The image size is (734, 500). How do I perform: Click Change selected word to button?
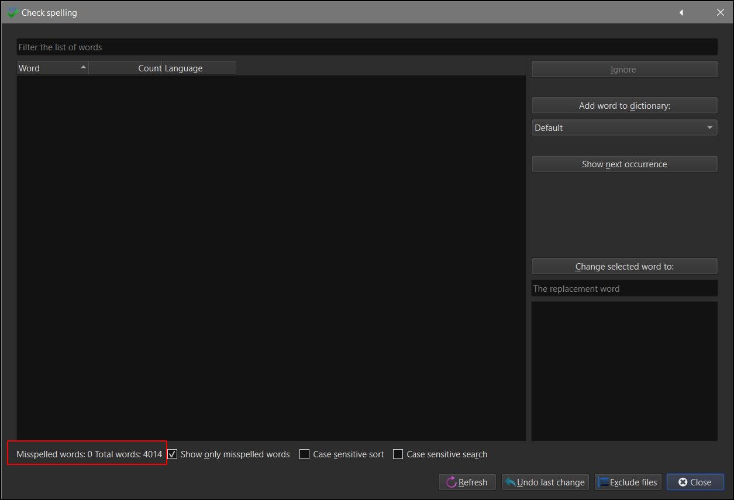point(624,266)
